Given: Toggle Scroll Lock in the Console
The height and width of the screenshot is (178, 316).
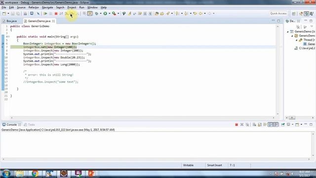Looking at the screenshot, I should [260, 125].
